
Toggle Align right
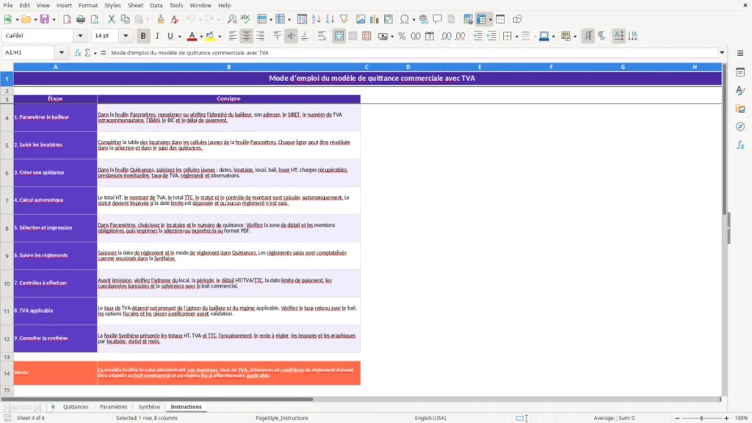[261, 36]
